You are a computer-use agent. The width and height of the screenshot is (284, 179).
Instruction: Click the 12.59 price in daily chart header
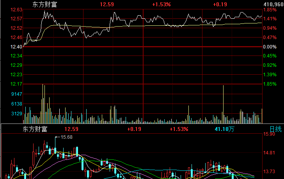pyautogui.click(x=71, y=129)
